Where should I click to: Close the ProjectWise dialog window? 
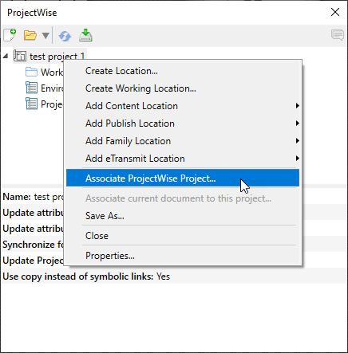click(335, 12)
